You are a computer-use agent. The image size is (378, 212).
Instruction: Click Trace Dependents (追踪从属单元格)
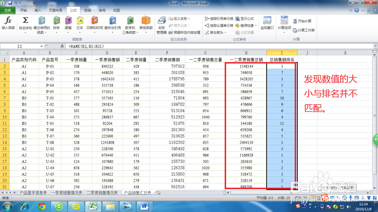219,26
